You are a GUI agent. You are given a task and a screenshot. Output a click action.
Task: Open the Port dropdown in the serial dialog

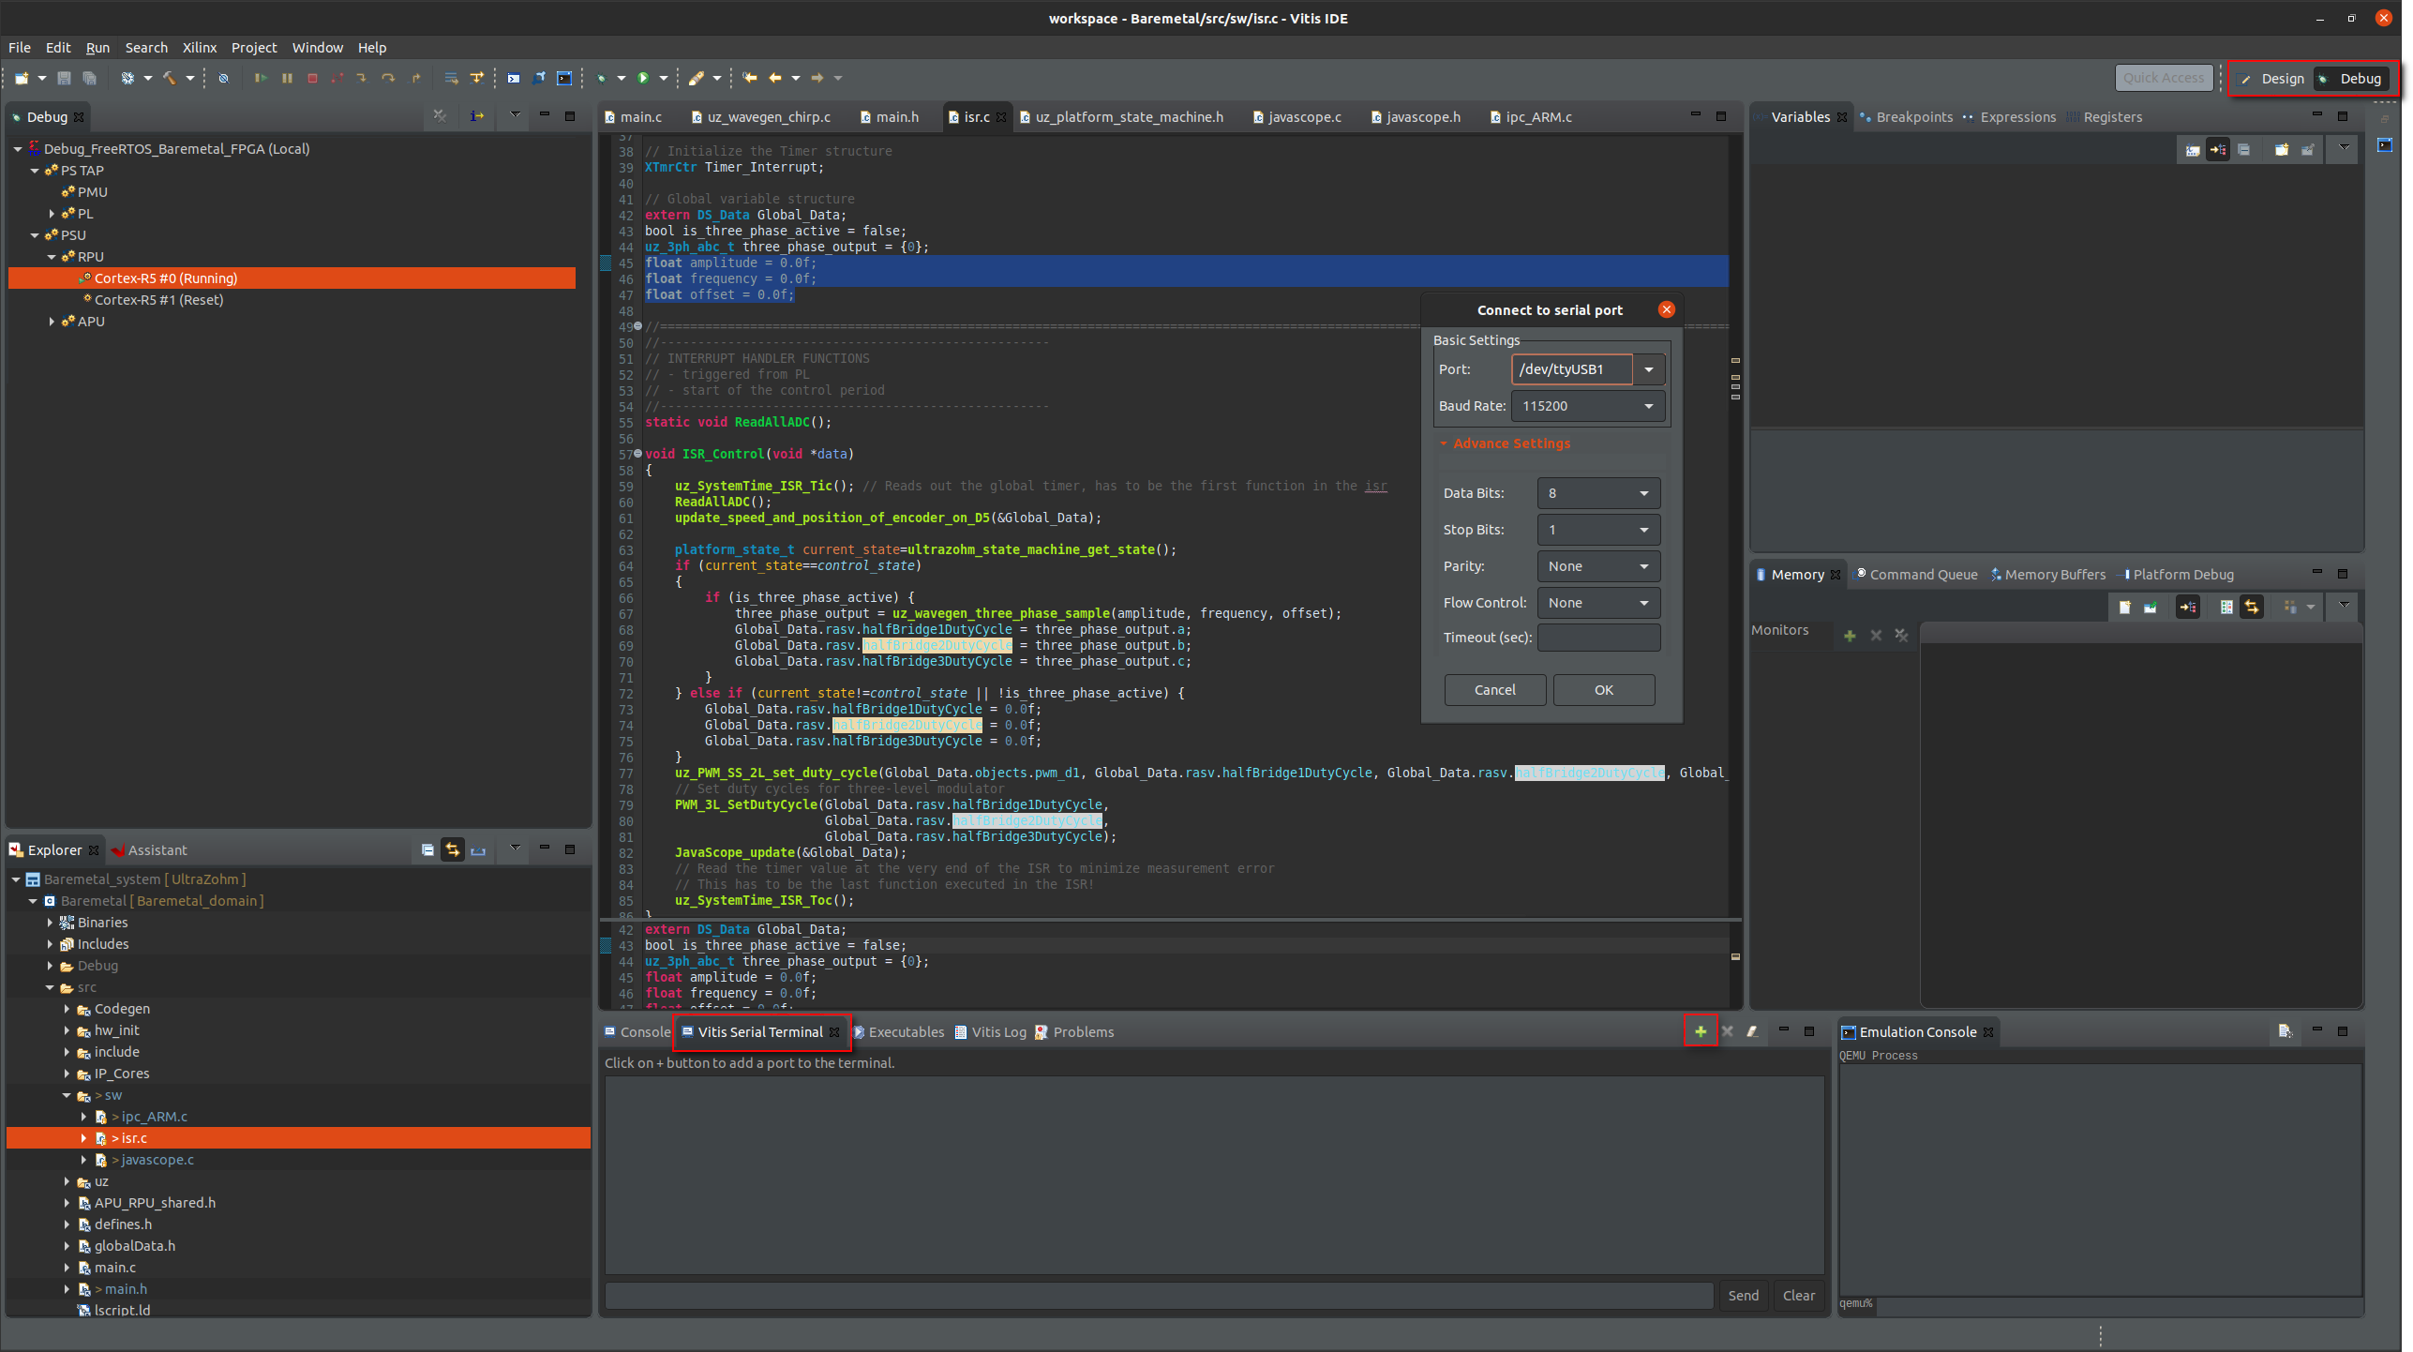[x=1648, y=369]
